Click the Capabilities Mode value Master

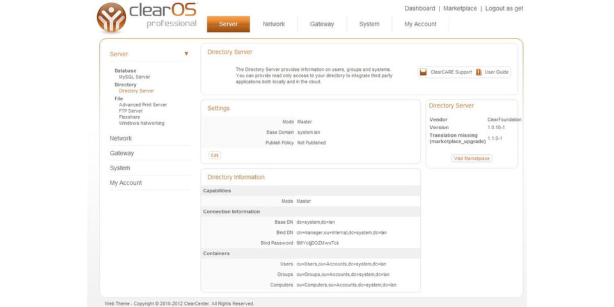304,201
